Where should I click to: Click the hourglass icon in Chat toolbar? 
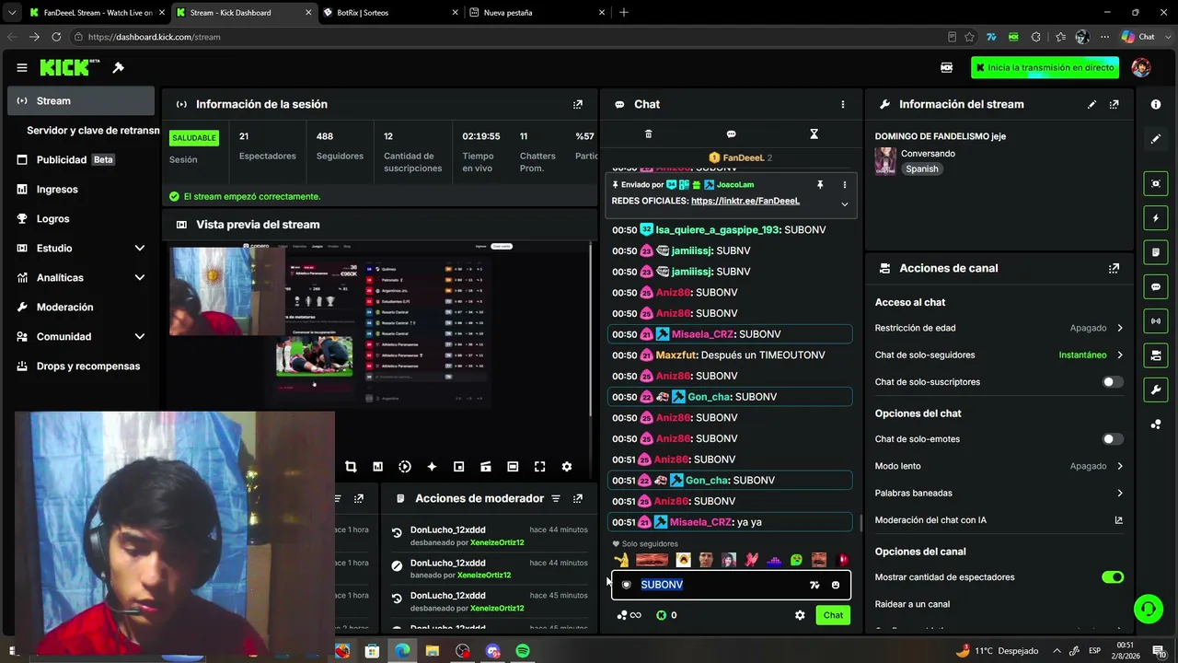[x=814, y=134]
